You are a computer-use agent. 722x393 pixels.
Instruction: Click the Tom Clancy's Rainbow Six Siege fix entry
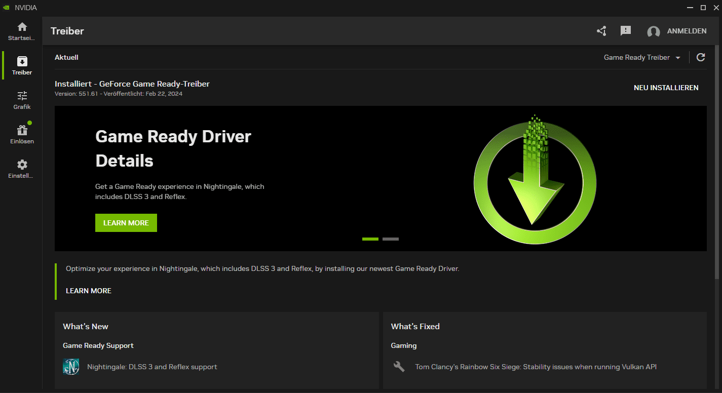point(536,367)
